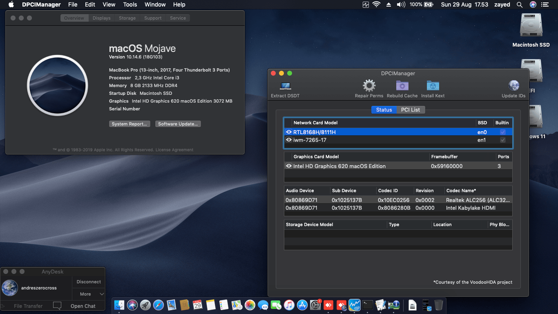
Task: Open the Tools menu in the menu bar
Action: [130, 4]
